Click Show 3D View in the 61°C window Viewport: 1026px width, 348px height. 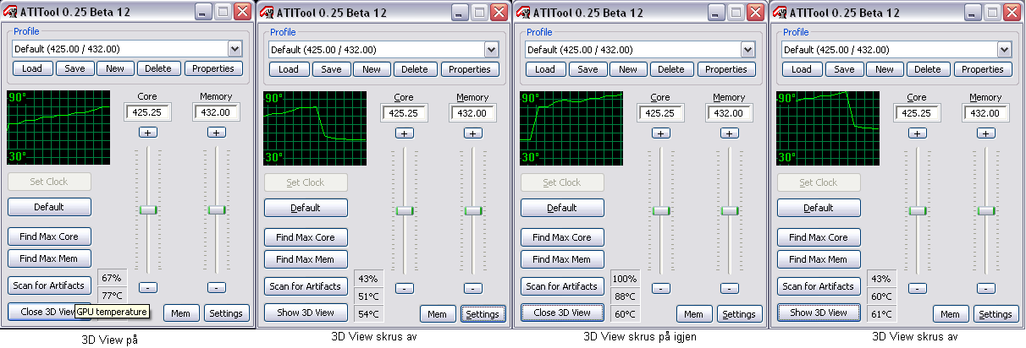point(819,313)
